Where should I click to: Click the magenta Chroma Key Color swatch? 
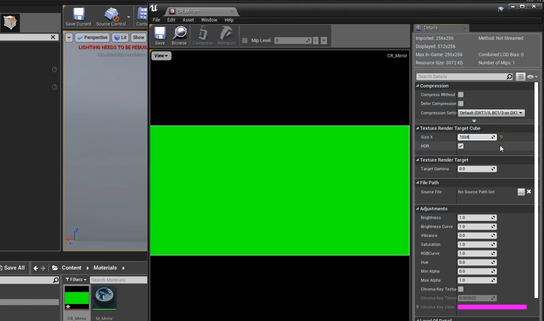pos(492,307)
